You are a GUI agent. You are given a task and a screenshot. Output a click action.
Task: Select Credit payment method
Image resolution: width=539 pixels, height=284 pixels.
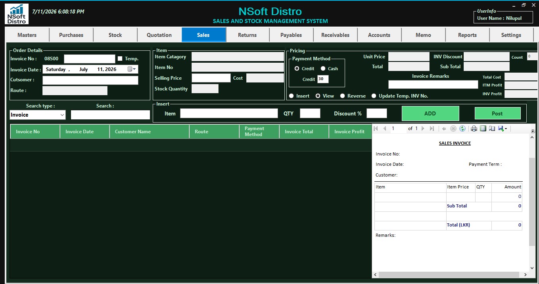point(297,69)
